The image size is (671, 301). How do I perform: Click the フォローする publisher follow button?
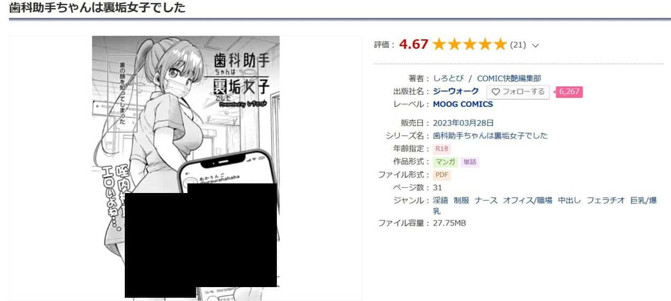tap(518, 92)
